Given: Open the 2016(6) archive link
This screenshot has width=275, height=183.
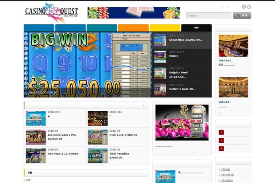Looking at the screenshot, I should (x=225, y=169).
